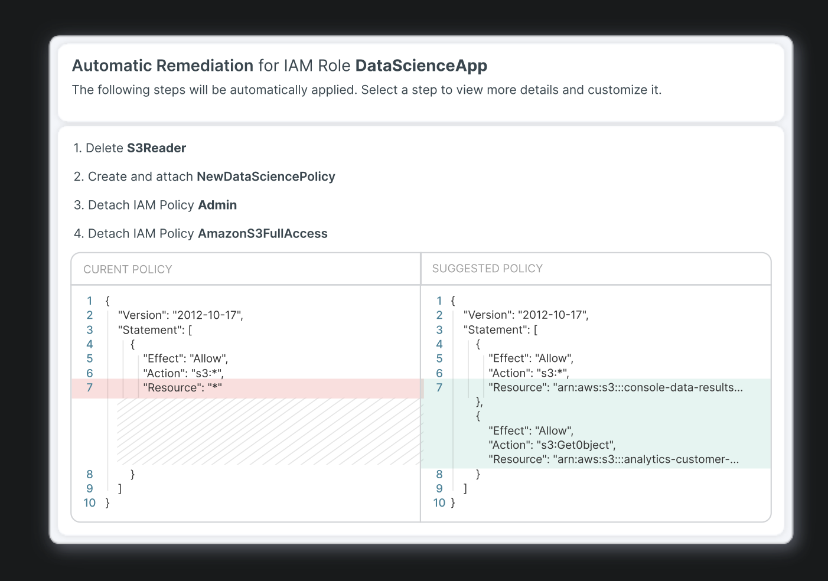The image size is (828, 581).
Task: Click the CURENT POLICY panel header
Action: click(128, 269)
